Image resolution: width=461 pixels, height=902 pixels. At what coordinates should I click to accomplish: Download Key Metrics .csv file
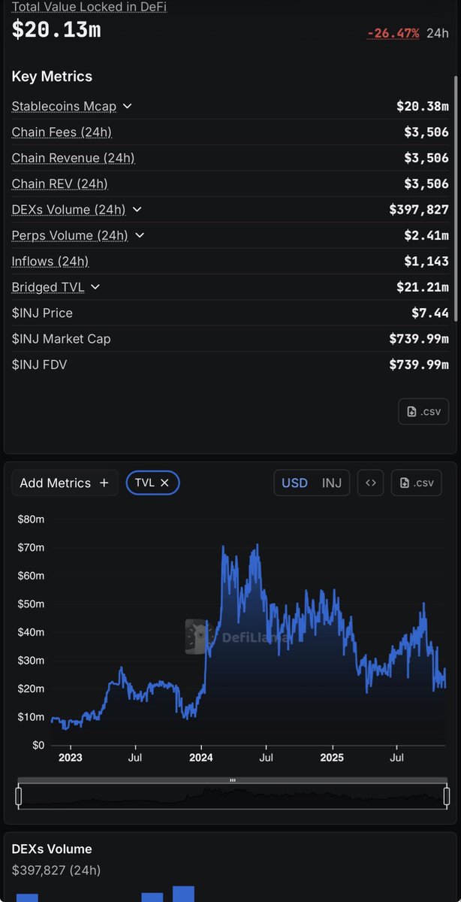pos(423,411)
